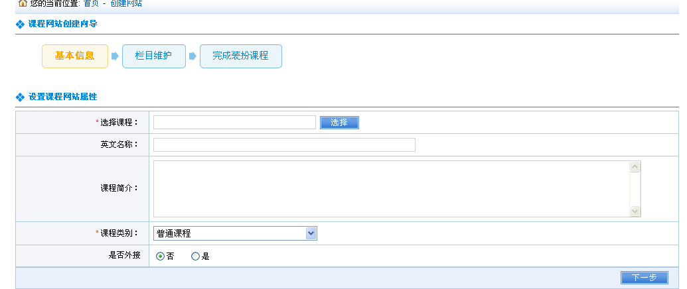Click the 课程简介 scrollbar up arrow
The height and width of the screenshot is (289, 687).
point(635,167)
